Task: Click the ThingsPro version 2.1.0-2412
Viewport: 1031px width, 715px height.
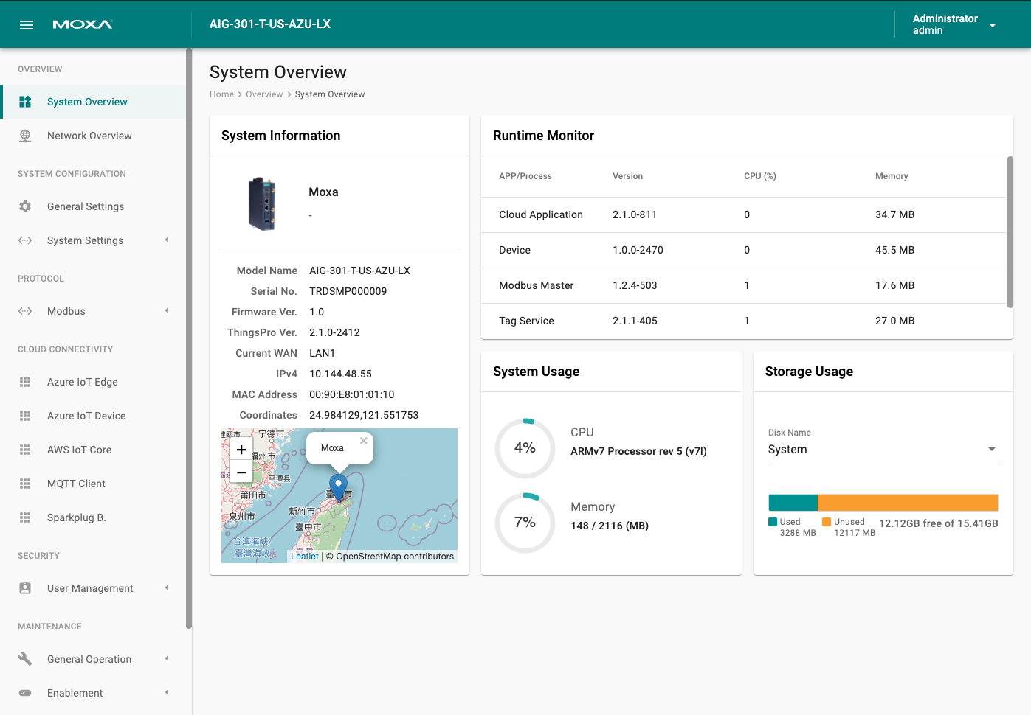Action: (x=334, y=332)
